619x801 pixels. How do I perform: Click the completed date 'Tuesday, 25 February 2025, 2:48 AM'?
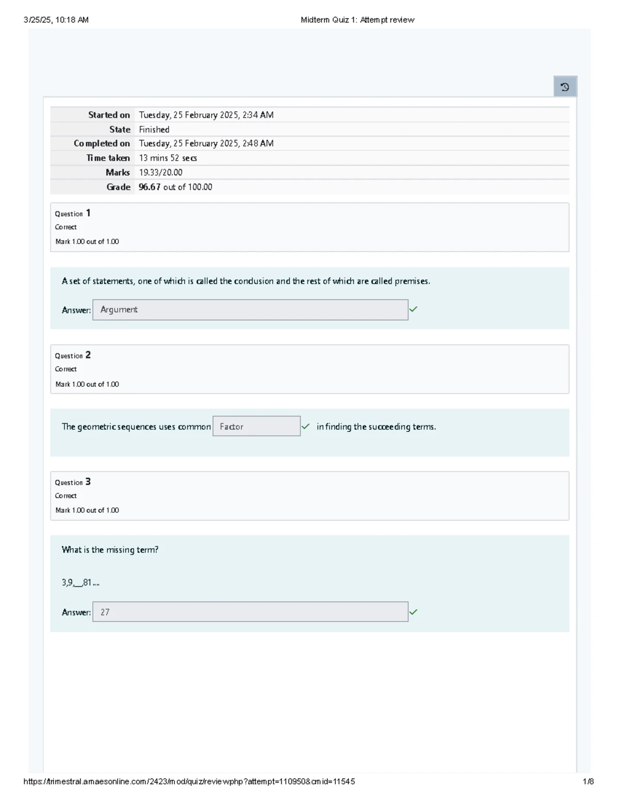pyautogui.click(x=206, y=143)
